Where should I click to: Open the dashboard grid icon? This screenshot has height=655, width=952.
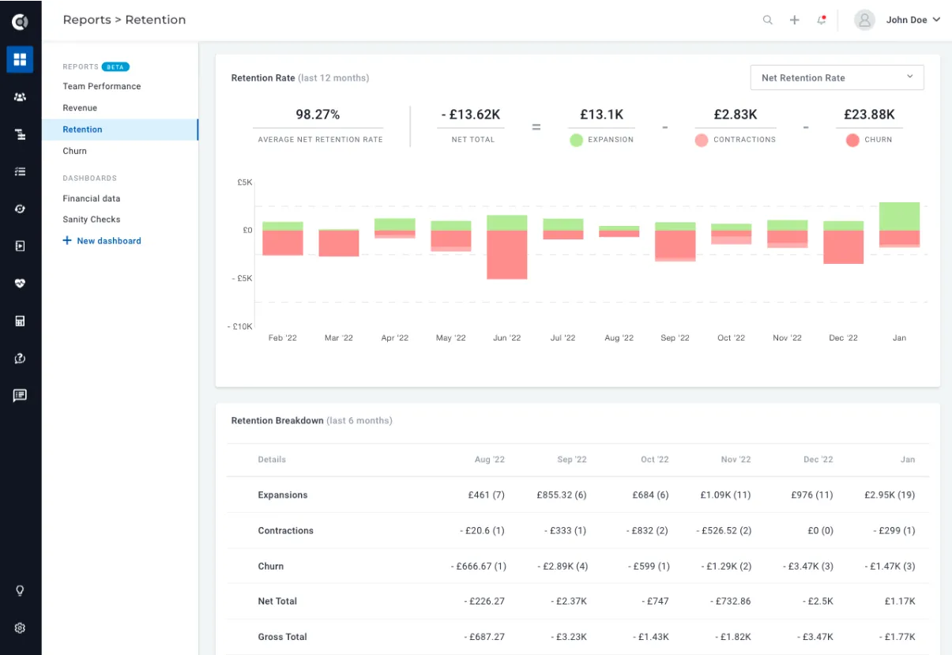click(20, 59)
